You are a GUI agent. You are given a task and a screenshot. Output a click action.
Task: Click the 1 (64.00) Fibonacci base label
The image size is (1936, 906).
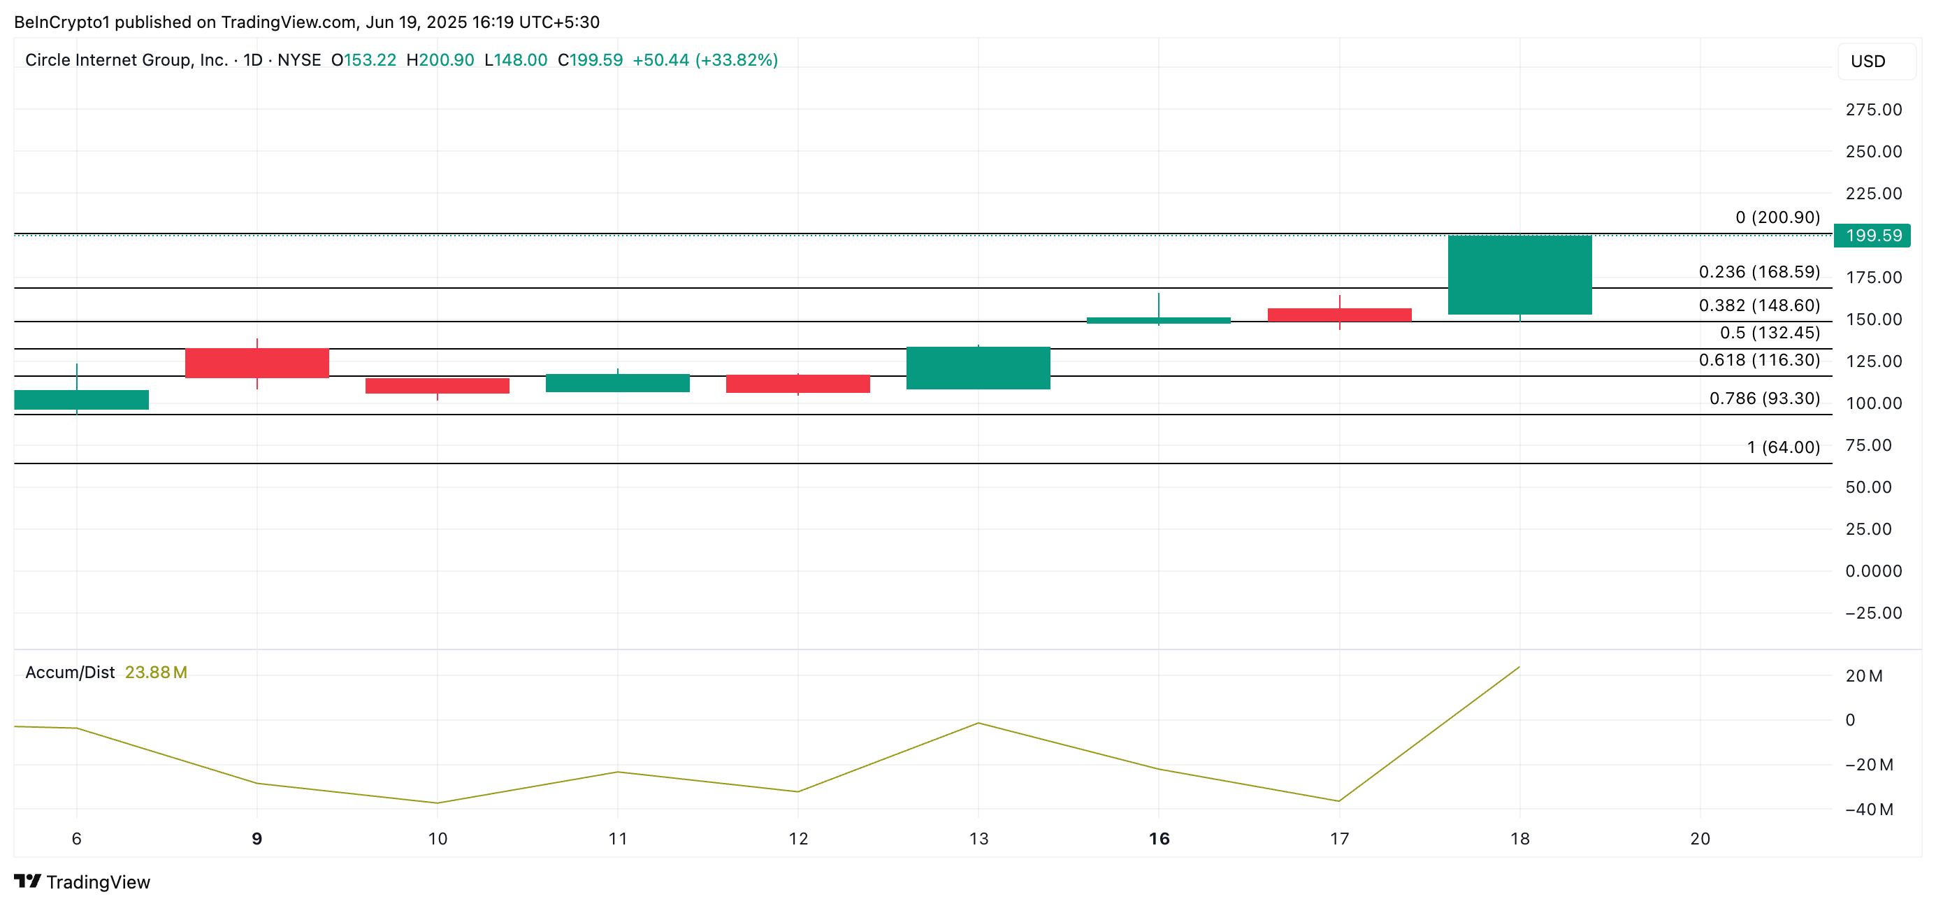[1783, 447]
